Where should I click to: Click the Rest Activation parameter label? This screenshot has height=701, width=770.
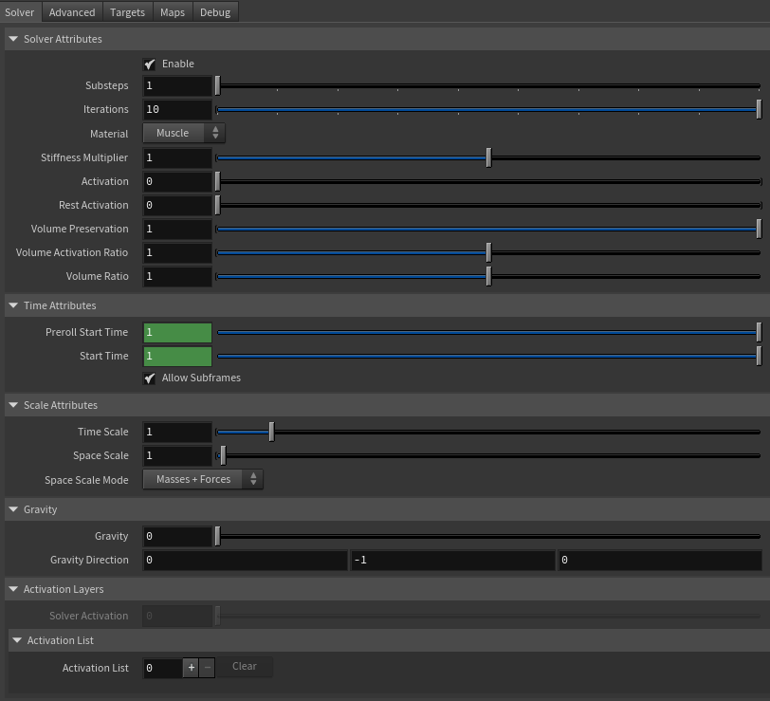[93, 205]
